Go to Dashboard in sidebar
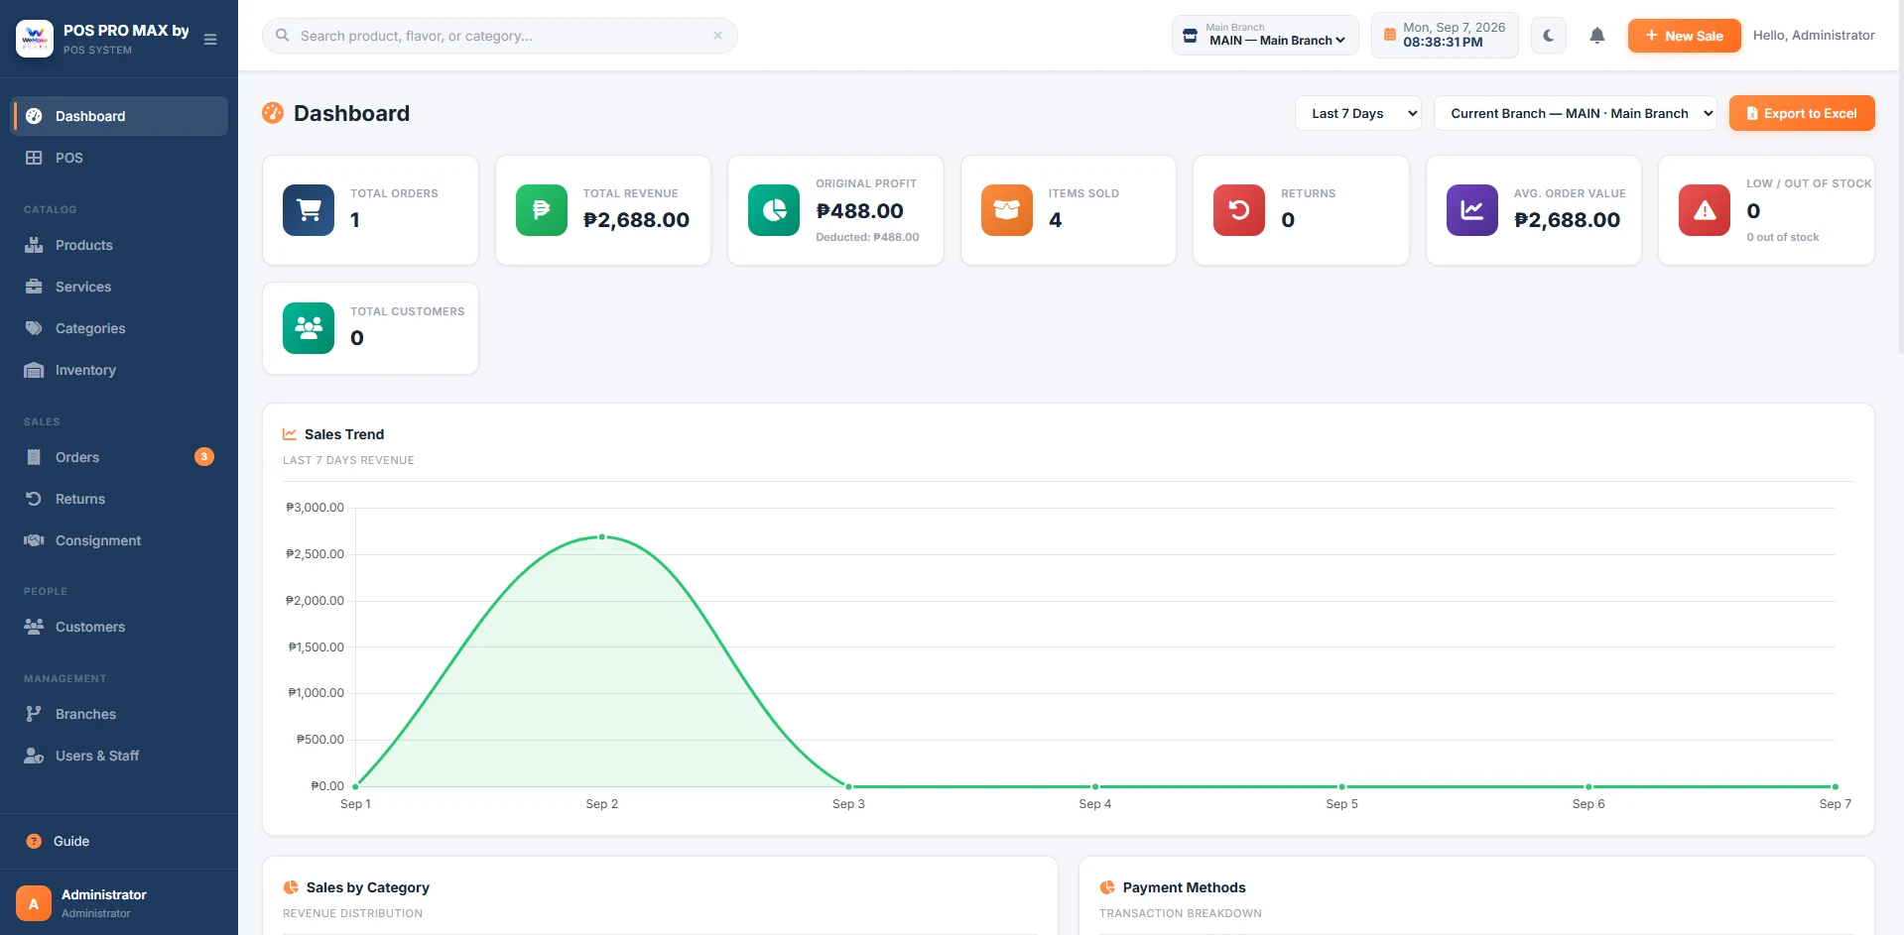 point(119,116)
